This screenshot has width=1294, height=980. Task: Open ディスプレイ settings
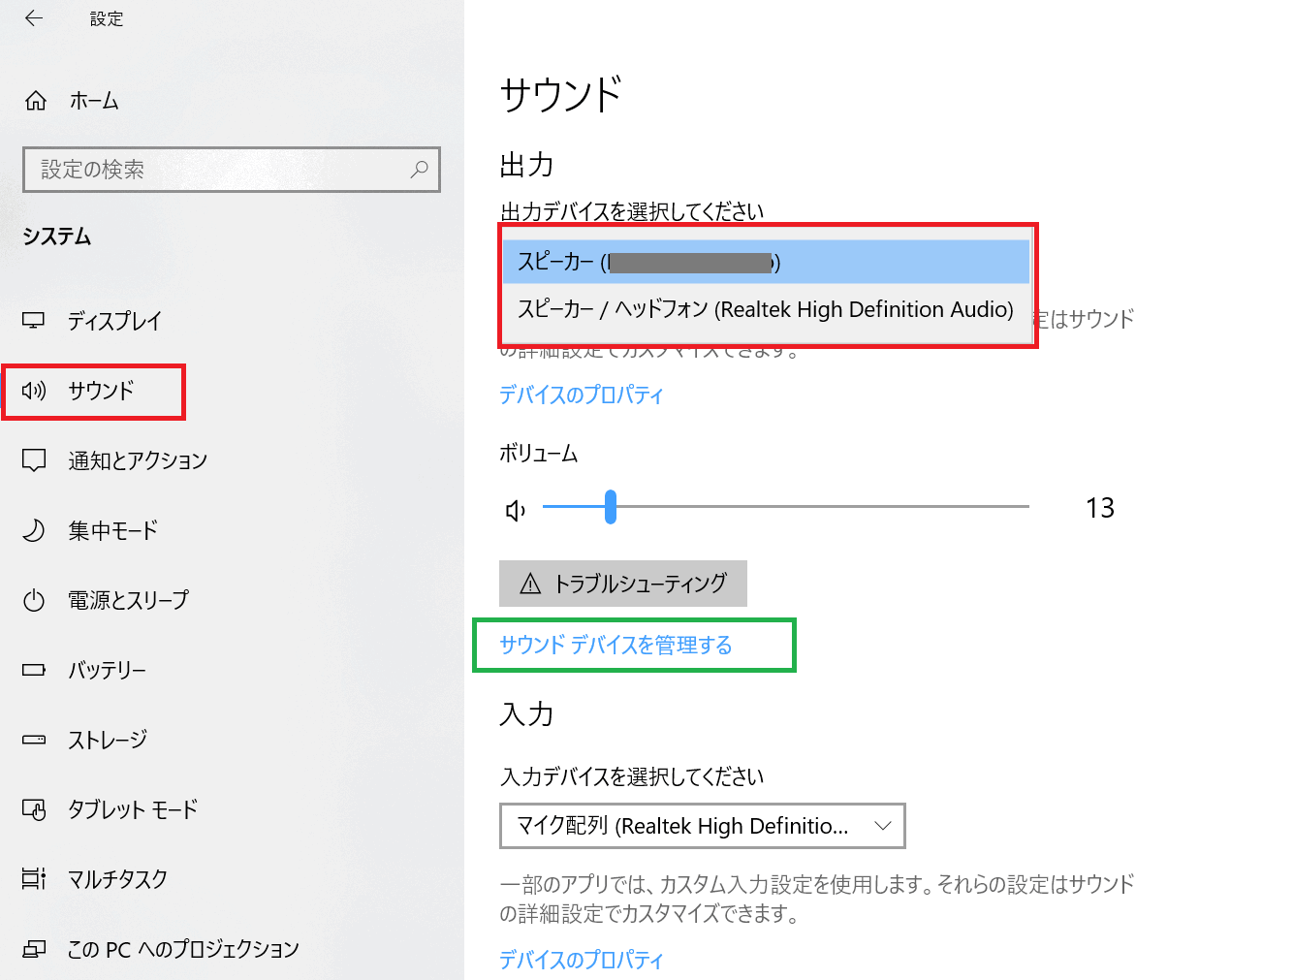tap(114, 321)
